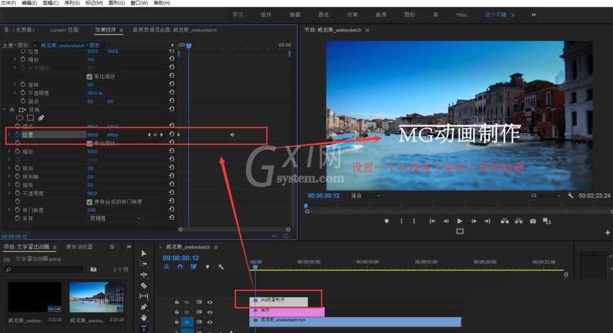Create rectangle mask under 变换 effect
This screenshot has height=333, width=613.
pyautogui.click(x=30, y=118)
